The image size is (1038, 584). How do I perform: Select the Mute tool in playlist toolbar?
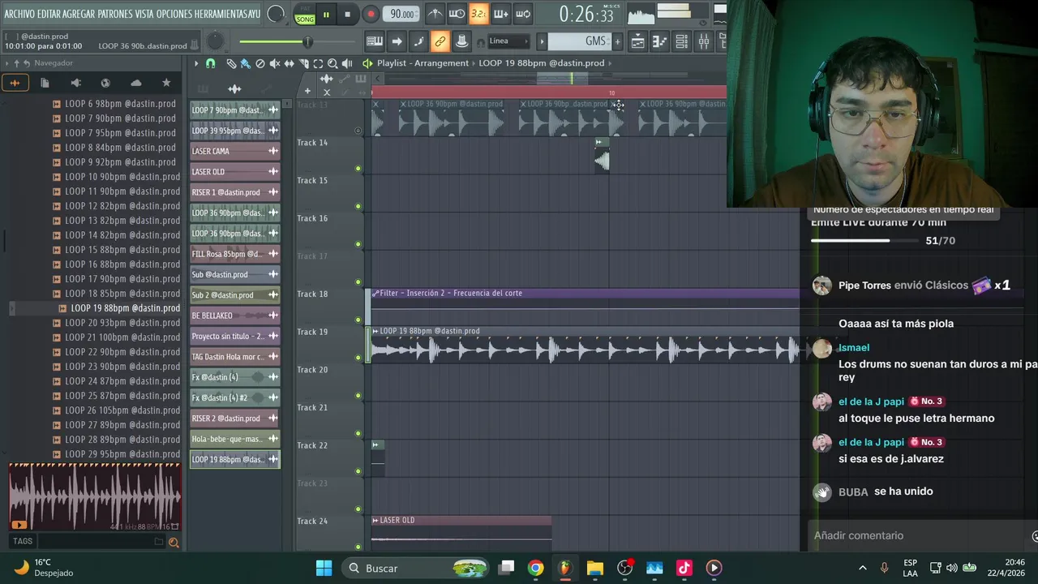275,63
